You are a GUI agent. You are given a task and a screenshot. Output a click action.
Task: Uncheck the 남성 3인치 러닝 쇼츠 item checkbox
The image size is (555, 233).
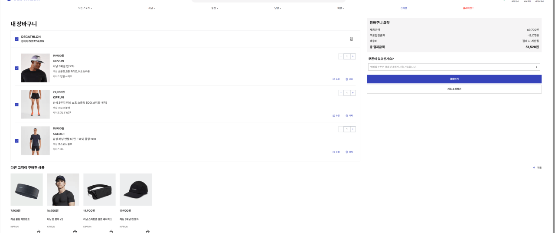pyautogui.click(x=16, y=105)
